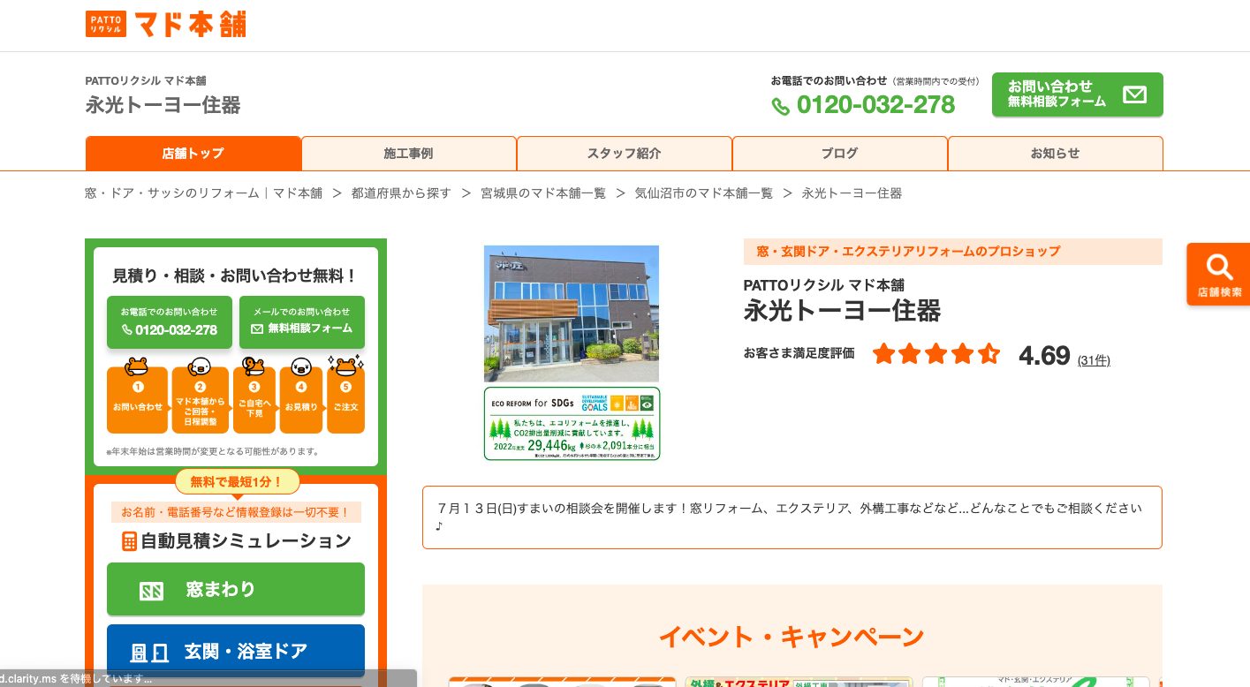Click the calculator icon beside 自動見積シミュレーション
Image resolution: width=1250 pixels, height=687 pixels.
[129, 541]
